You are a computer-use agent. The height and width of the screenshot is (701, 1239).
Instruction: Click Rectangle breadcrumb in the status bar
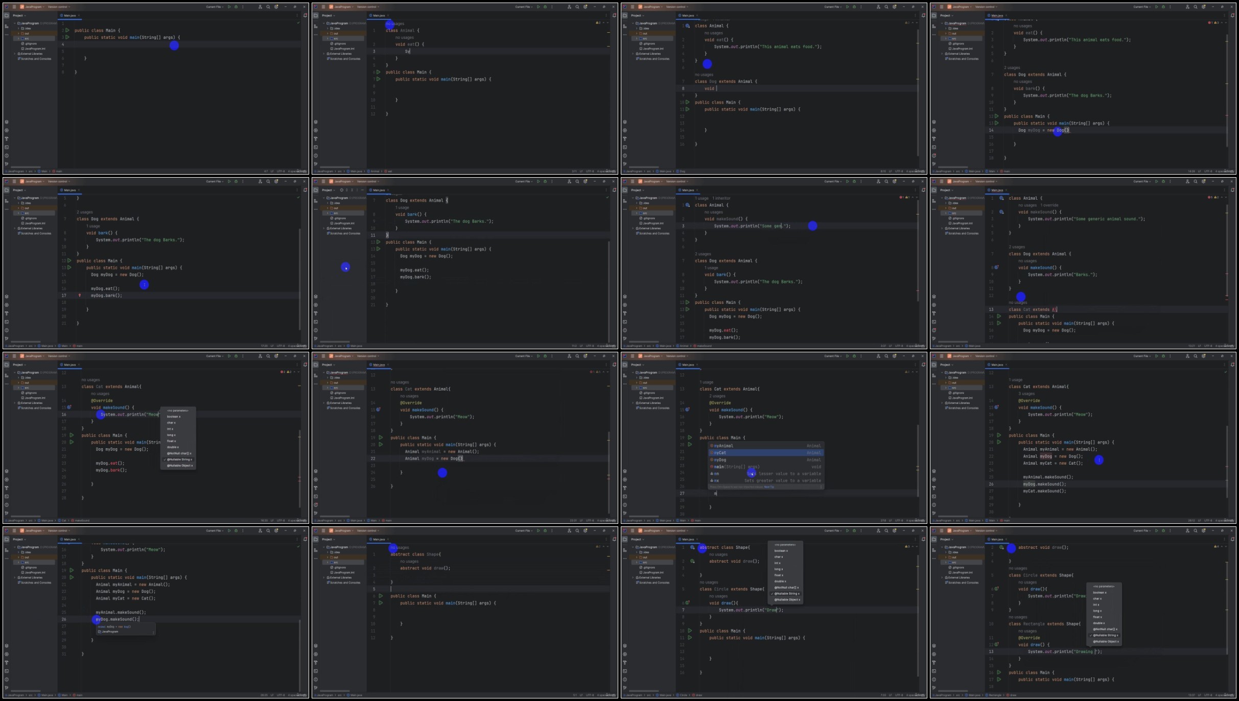(993, 695)
